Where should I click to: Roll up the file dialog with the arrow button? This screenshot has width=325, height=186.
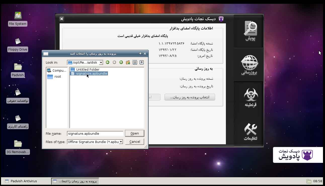pos(140,54)
